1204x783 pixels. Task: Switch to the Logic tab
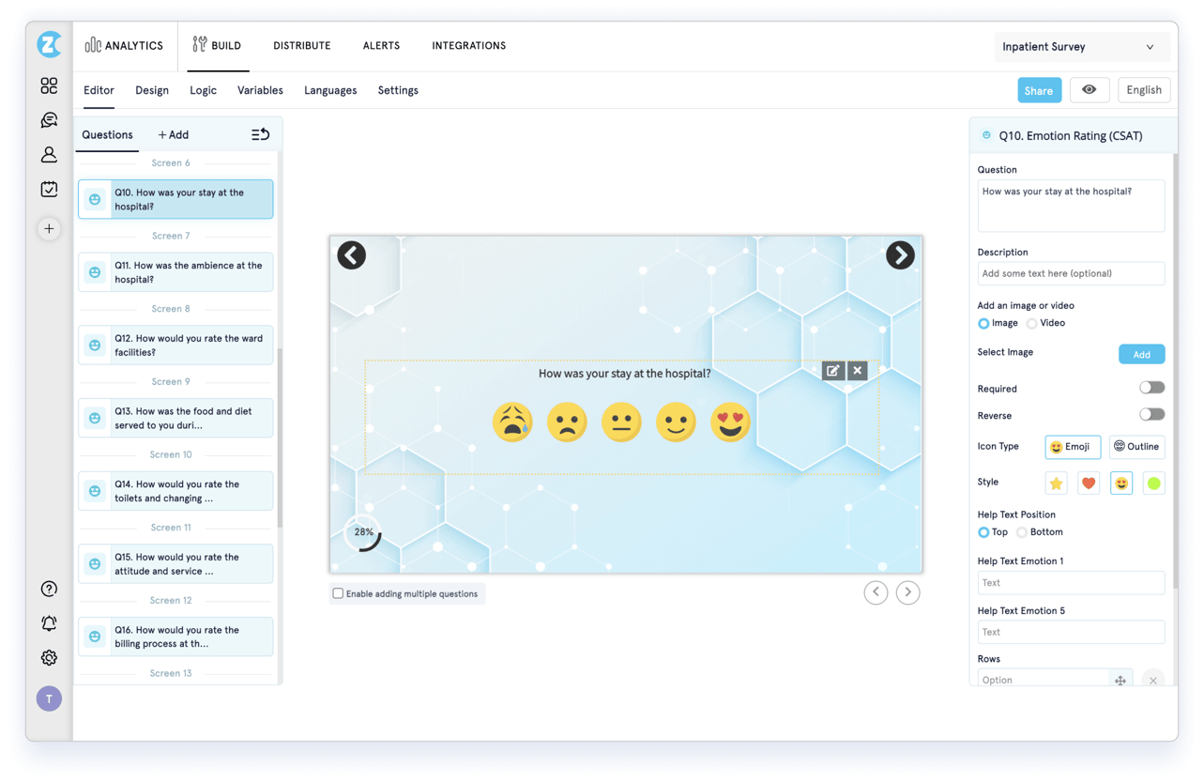click(x=203, y=90)
